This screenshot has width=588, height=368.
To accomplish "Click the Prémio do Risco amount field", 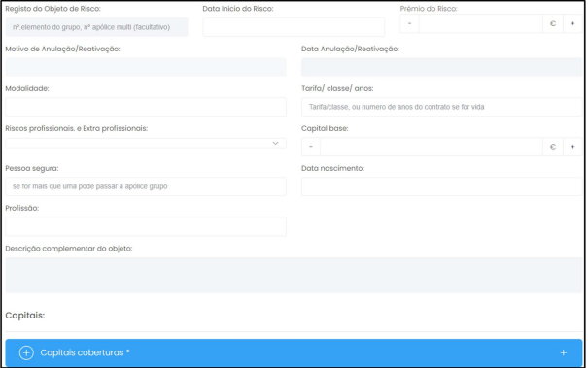I will [x=481, y=23].
